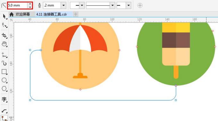Click connector end node on green circle
218x121 pixels.
point(176,85)
